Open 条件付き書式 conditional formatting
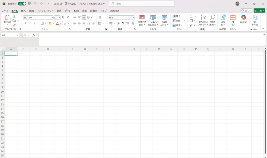267x158 pixels. [142, 20]
